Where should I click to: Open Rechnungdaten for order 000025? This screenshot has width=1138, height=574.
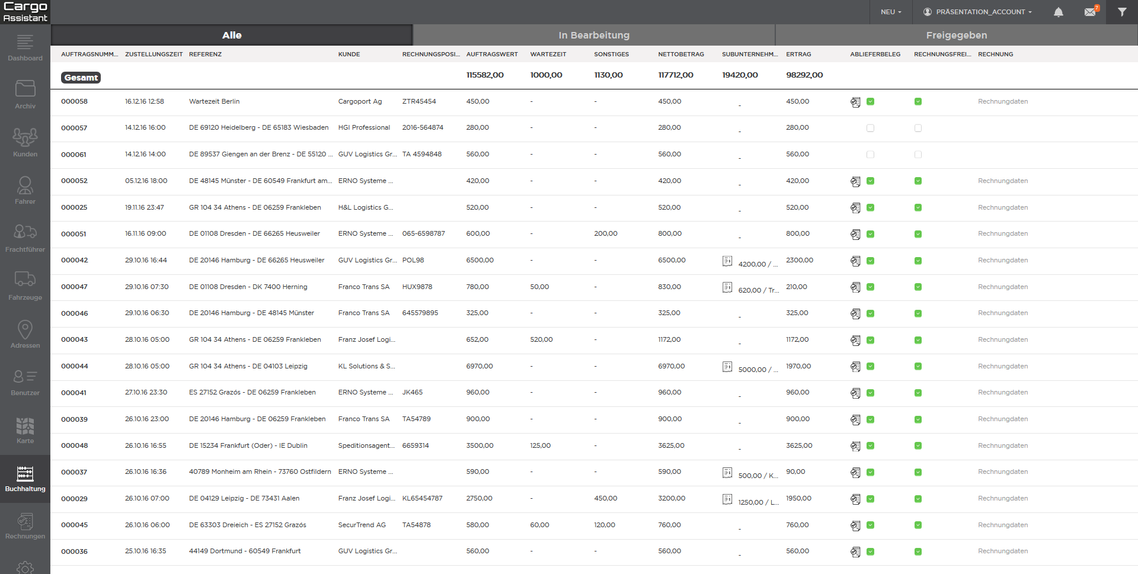1002,207
